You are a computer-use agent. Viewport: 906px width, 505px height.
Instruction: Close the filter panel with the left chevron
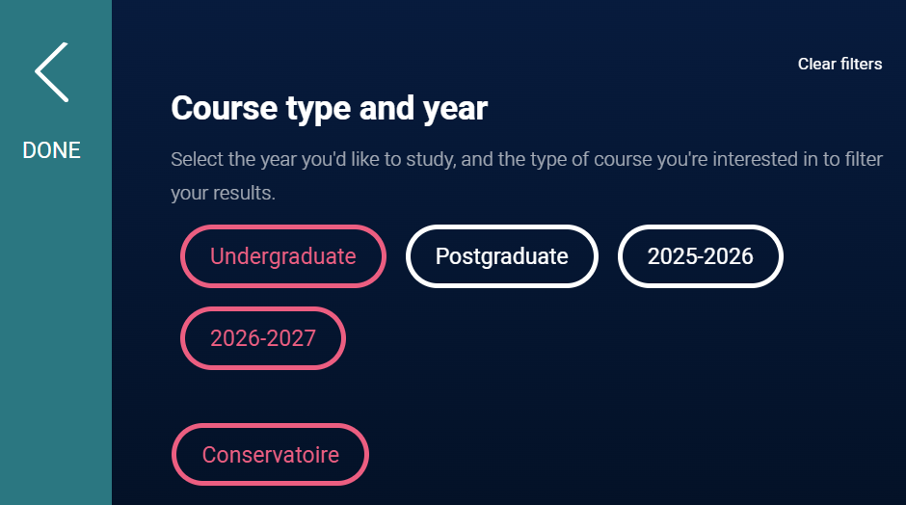[x=52, y=72]
